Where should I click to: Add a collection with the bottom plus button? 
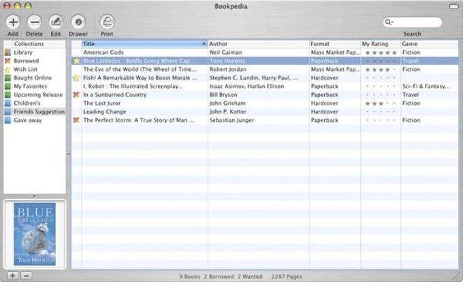coord(12,276)
